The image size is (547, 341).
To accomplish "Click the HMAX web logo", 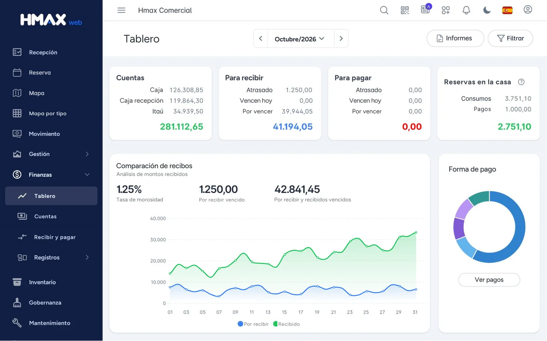I will click(51, 20).
